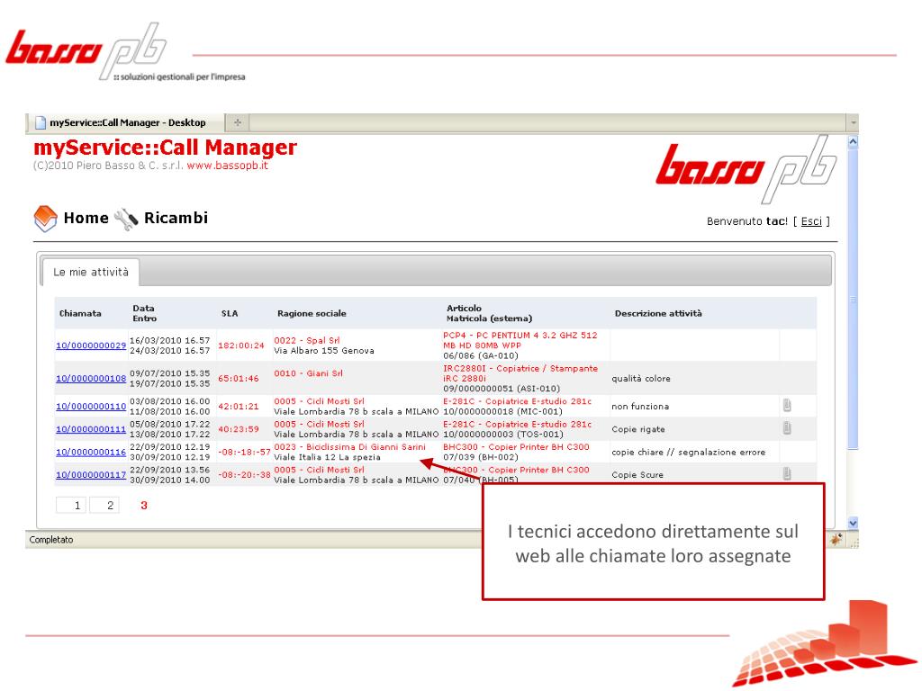Click article IRC2880I - Copiatrice / Stampante
This screenshot has height=691, width=922.
[x=520, y=373]
